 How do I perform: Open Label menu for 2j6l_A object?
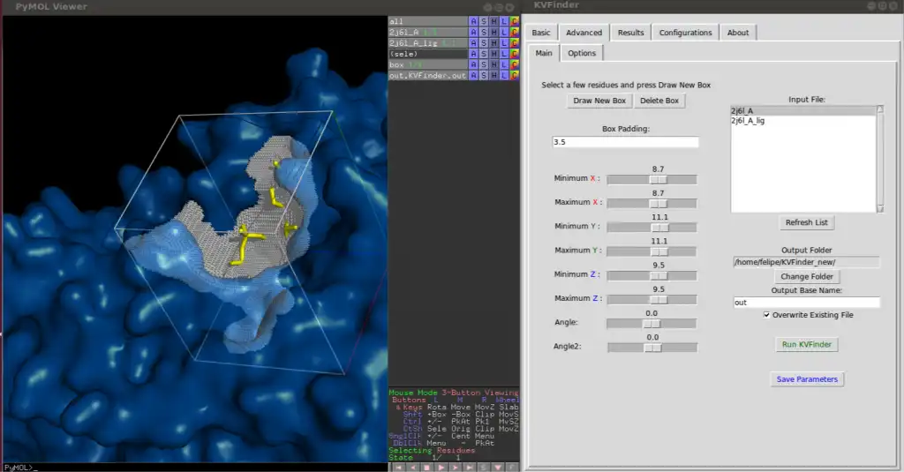coord(504,33)
